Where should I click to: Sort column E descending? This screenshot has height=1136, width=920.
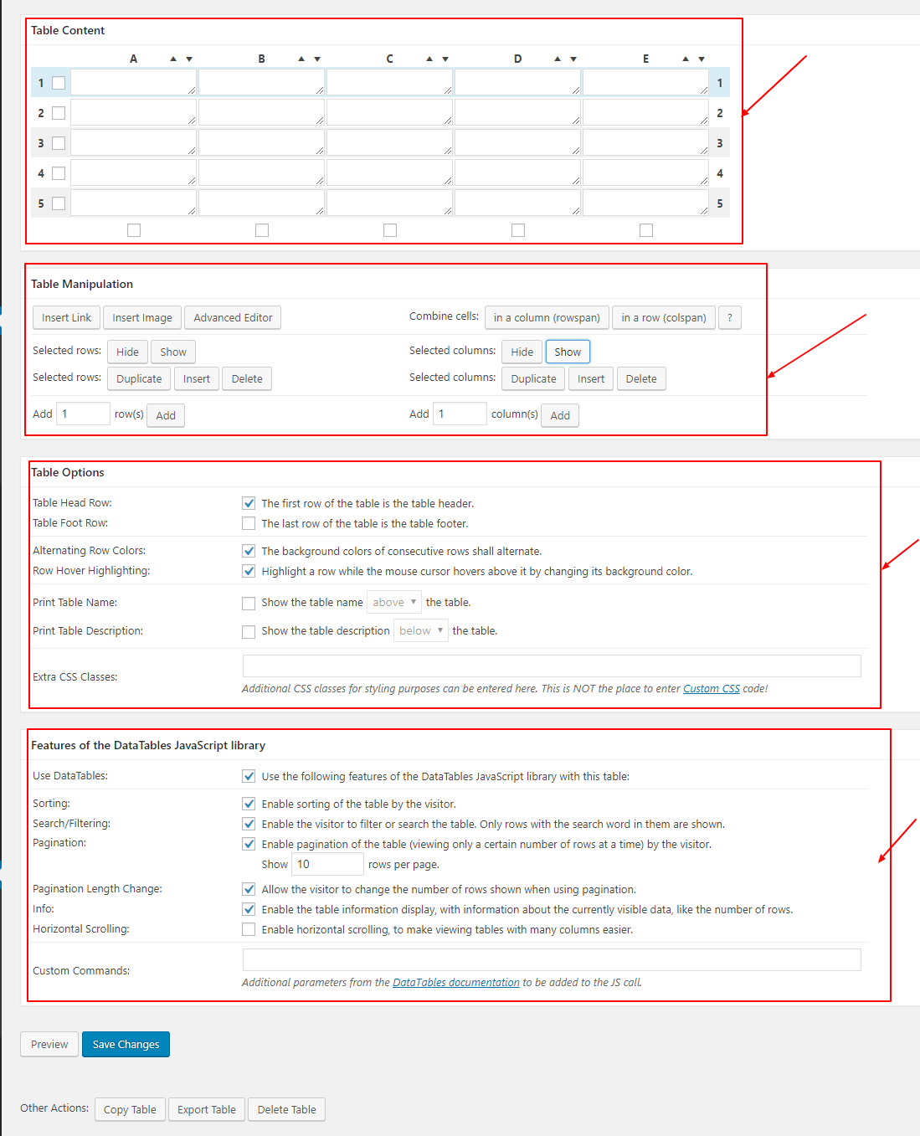coord(701,59)
